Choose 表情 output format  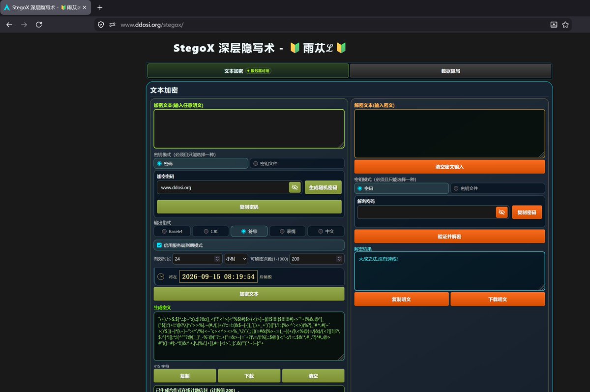(288, 231)
